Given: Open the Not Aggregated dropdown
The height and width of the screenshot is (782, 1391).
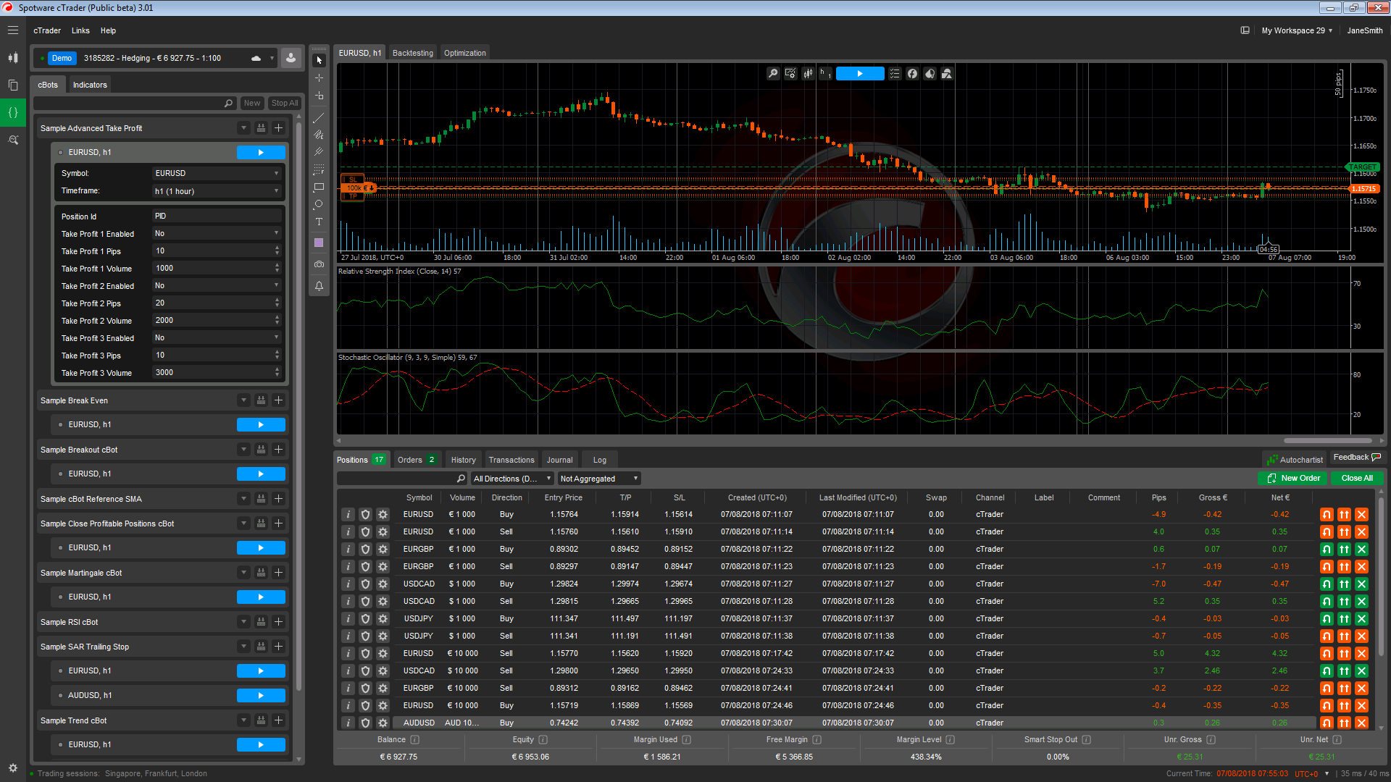Looking at the screenshot, I should tap(599, 479).
